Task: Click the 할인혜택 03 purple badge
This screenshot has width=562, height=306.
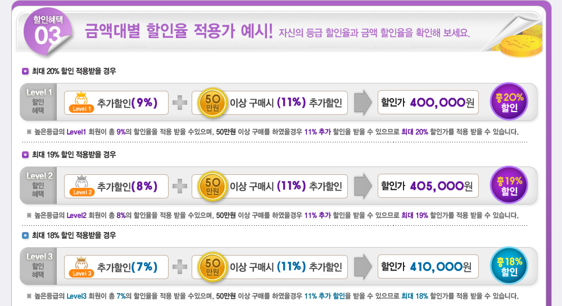Action: (x=47, y=31)
